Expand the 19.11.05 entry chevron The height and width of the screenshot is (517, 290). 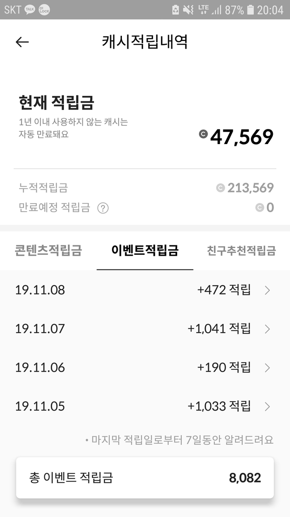[267, 406]
